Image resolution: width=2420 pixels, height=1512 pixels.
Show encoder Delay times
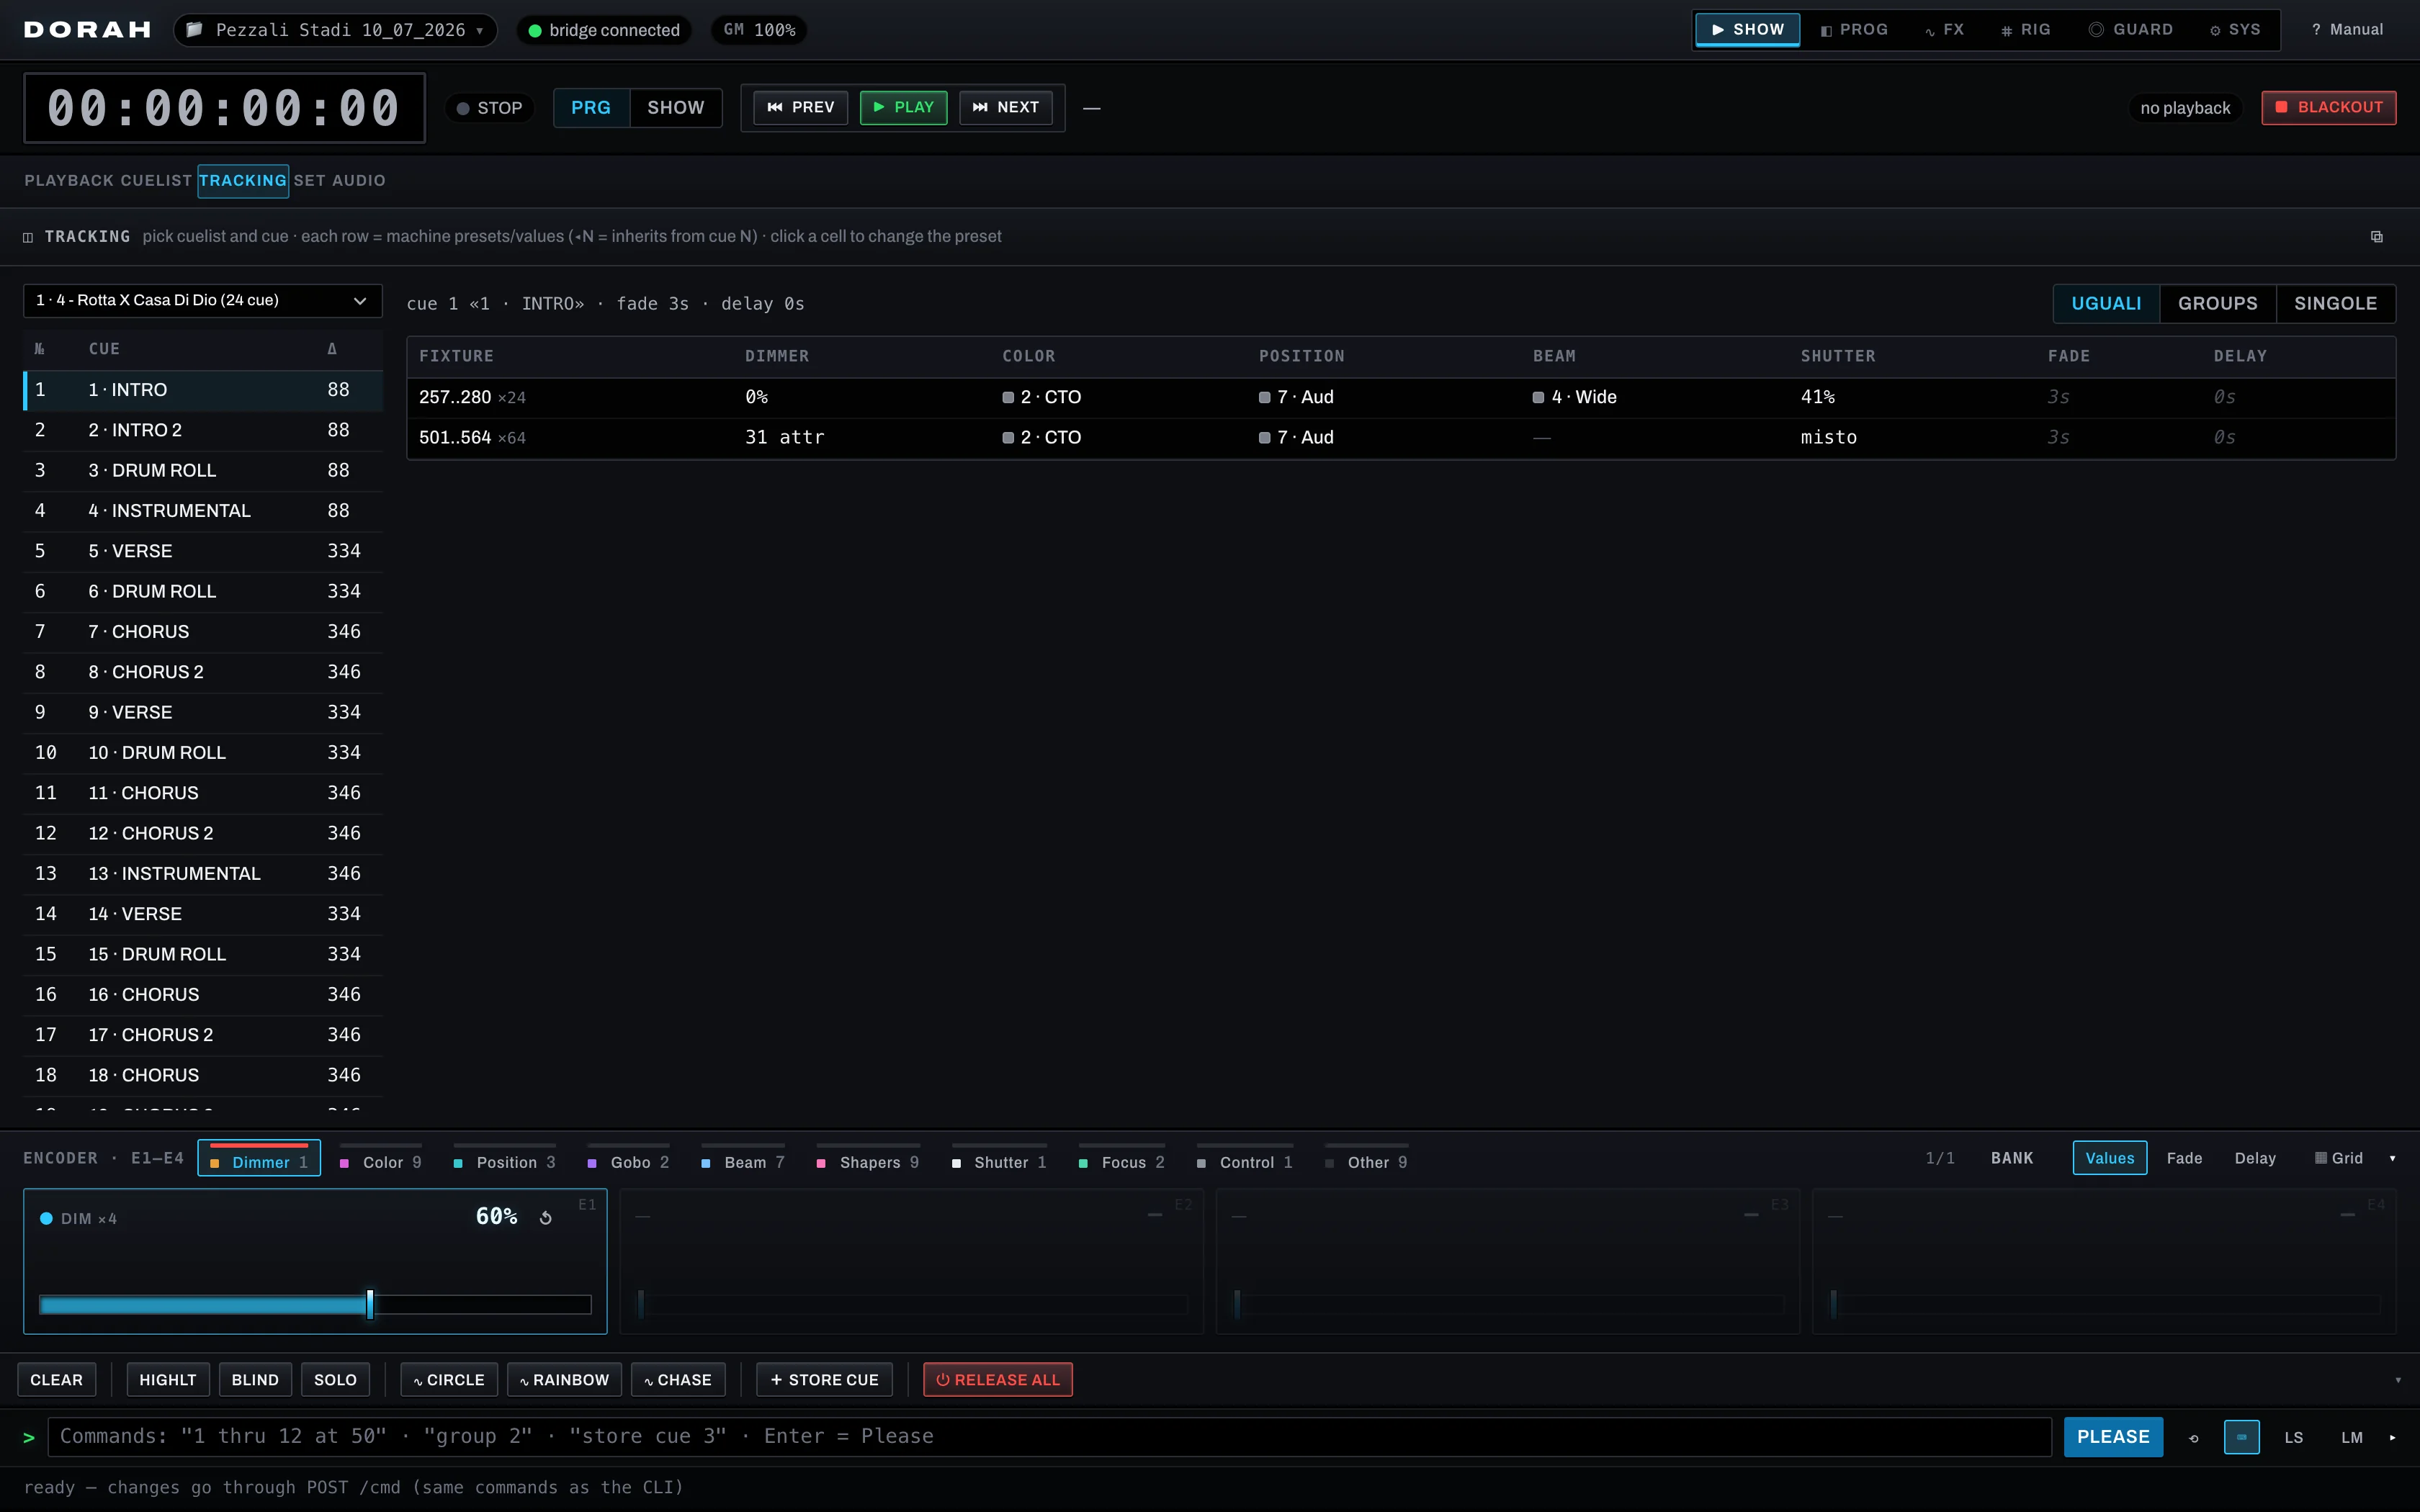tap(2255, 1158)
